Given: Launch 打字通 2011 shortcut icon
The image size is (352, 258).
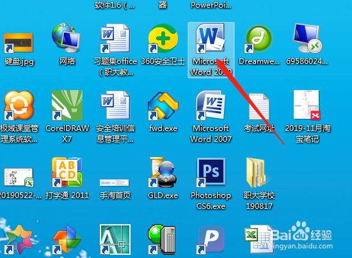Looking at the screenshot, I should coord(67,172).
